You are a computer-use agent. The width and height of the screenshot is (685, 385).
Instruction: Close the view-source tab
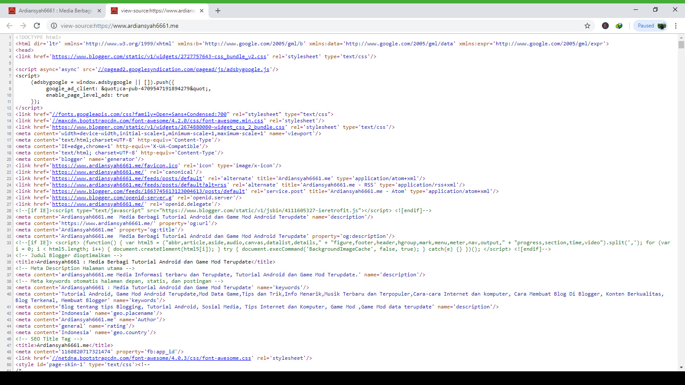tap(202, 11)
